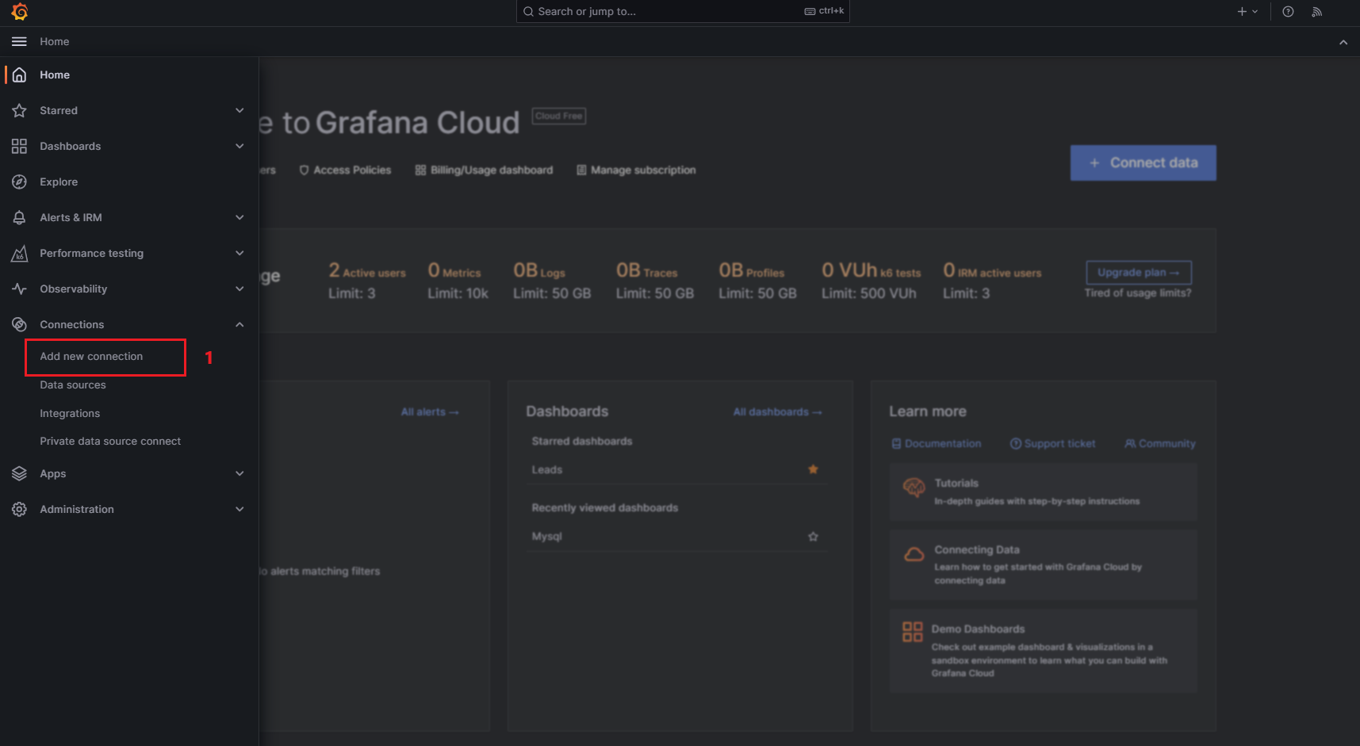Click the Apps layers icon
1360x746 pixels.
coord(20,473)
